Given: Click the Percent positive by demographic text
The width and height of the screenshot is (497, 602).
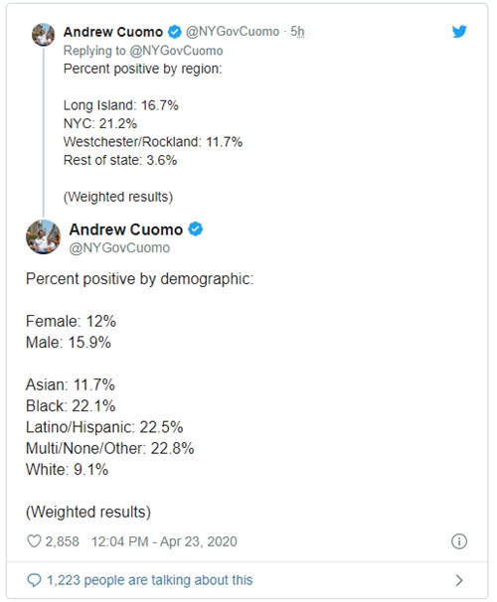Looking at the screenshot, I should tap(140, 279).
